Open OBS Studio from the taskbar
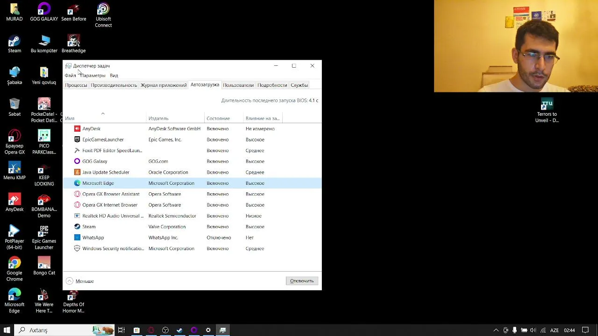 (165, 330)
